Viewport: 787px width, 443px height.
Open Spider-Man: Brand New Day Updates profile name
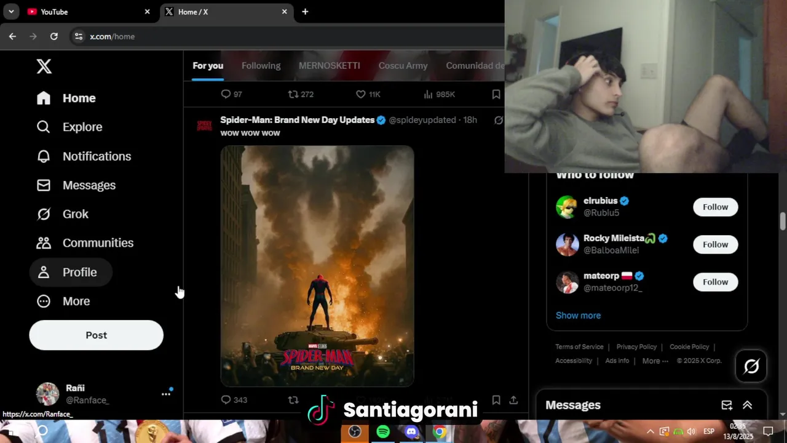pos(297,120)
